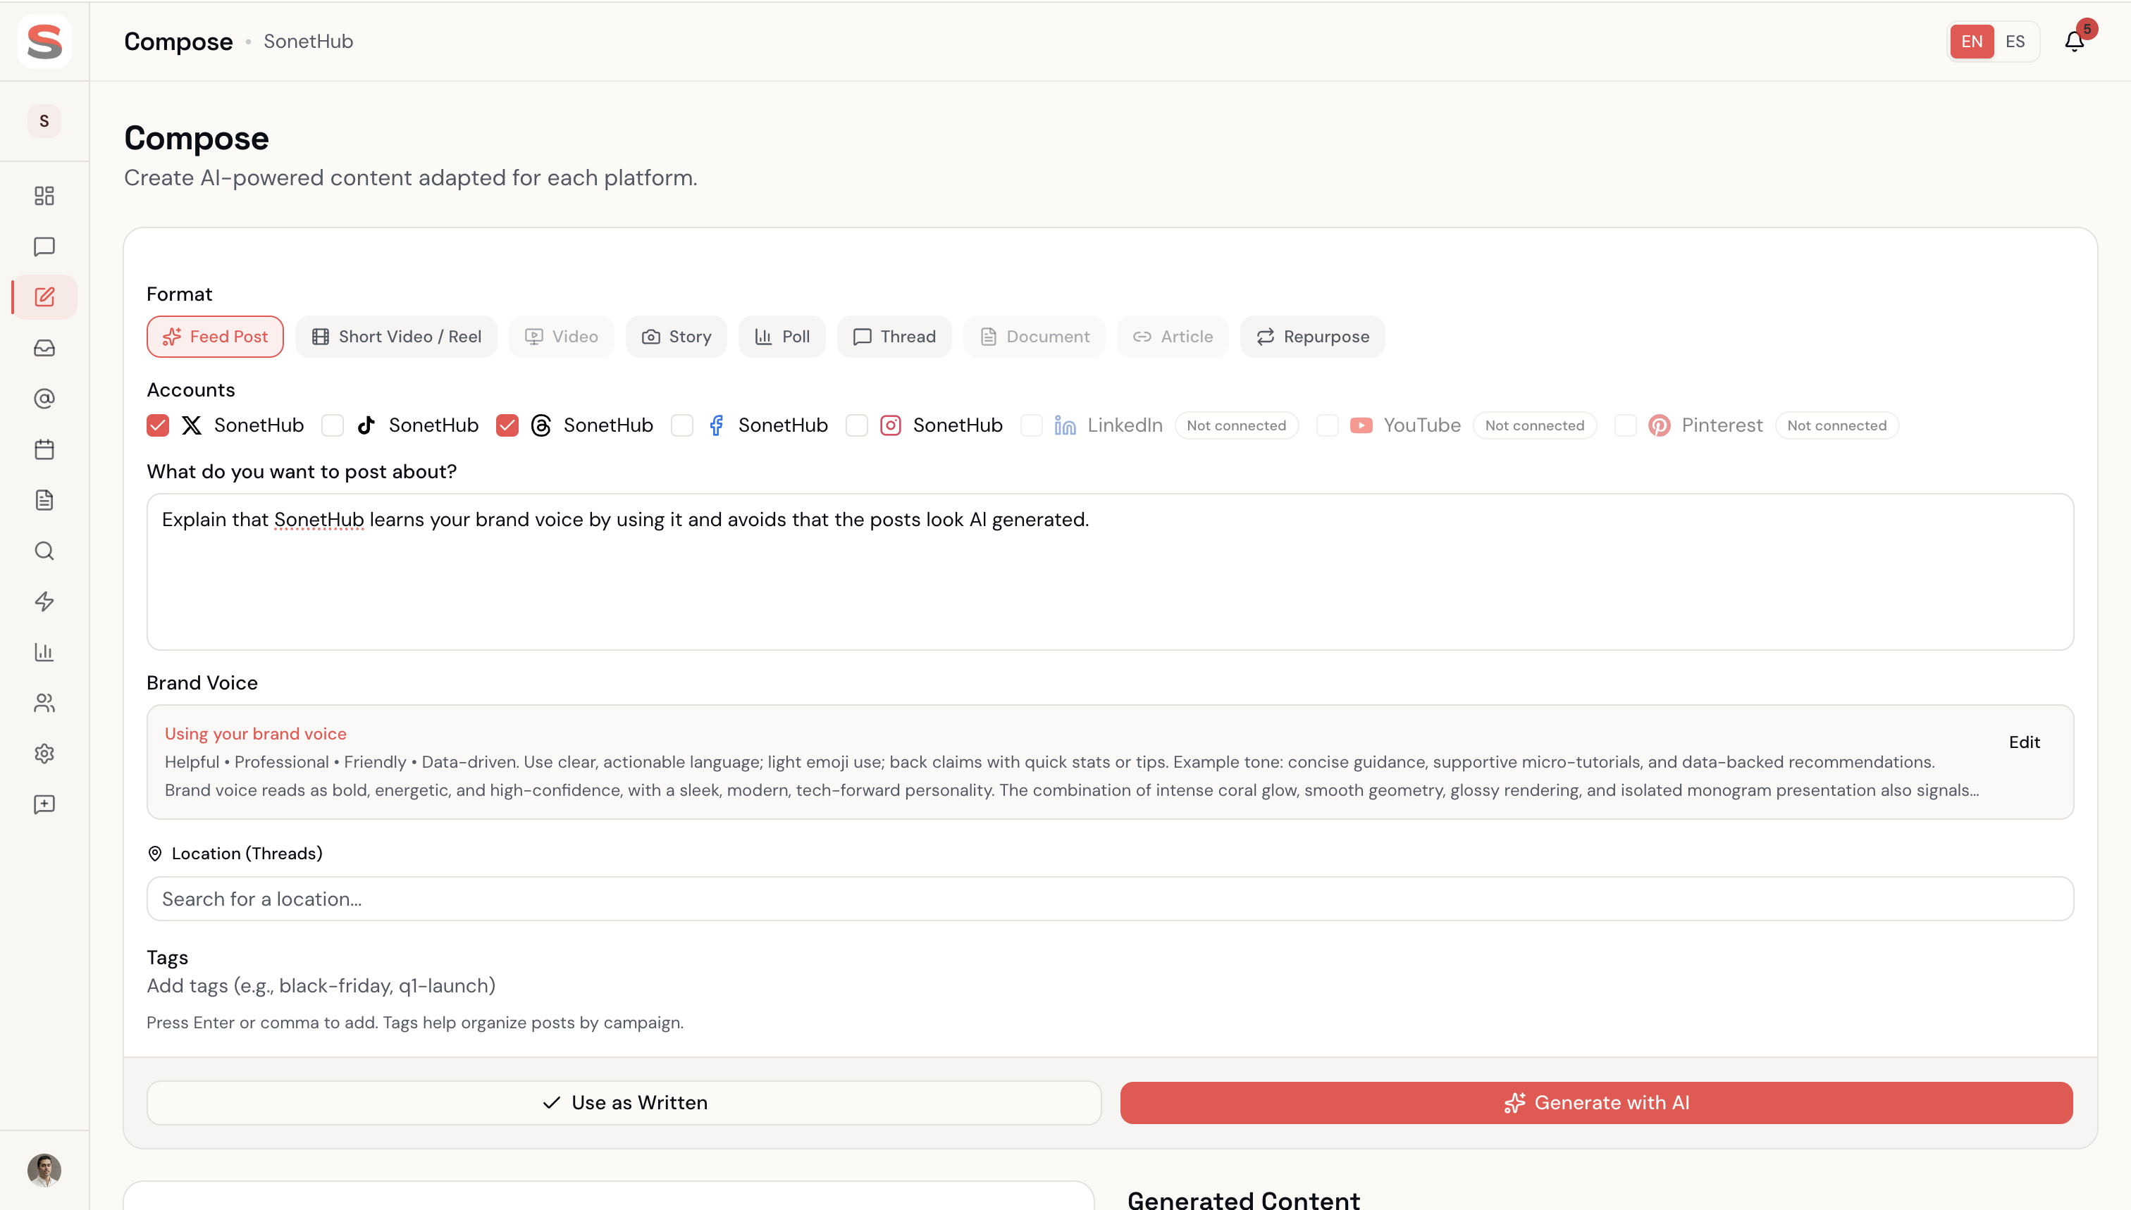The height and width of the screenshot is (1210, 2131).
Task: Uncheck the X SonetHub account
Action: [x=157, y=425]
